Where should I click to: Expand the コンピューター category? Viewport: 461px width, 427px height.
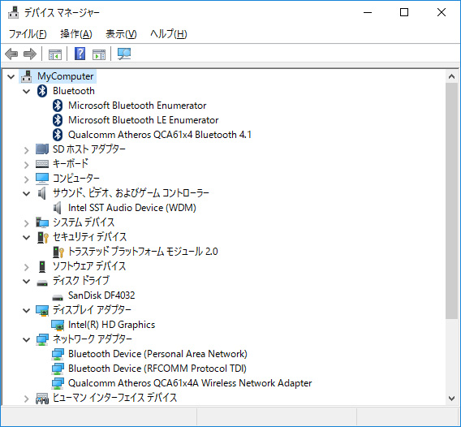[x=27, y=179]
